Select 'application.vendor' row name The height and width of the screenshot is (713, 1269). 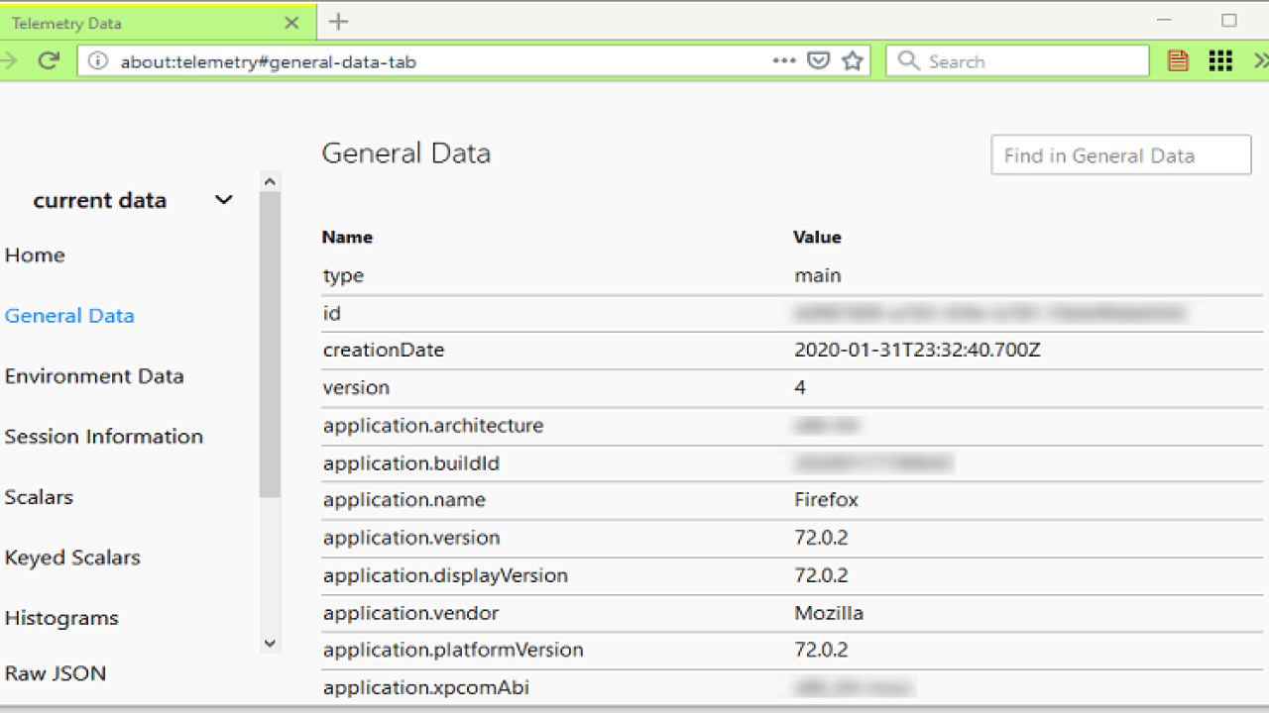click(410, 613)
